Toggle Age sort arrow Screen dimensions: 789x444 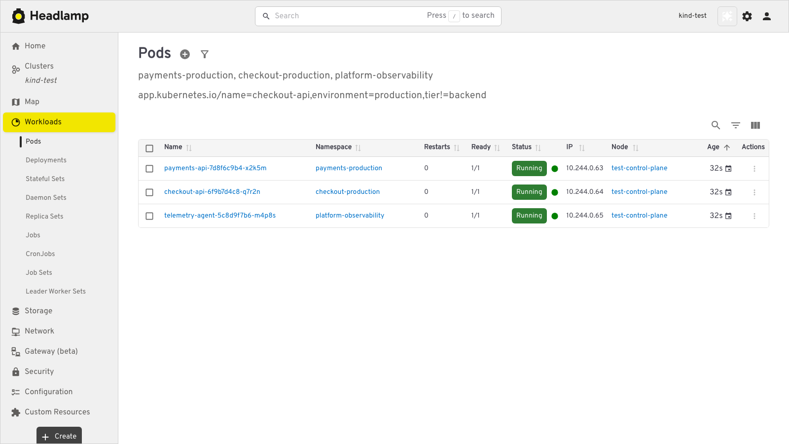coord(727,148)
